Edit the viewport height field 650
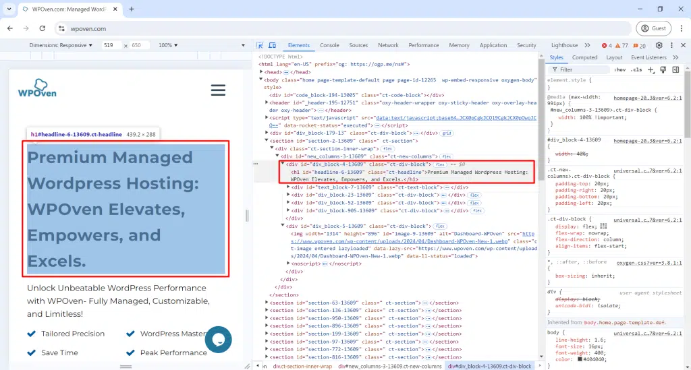 click(139, 45)
